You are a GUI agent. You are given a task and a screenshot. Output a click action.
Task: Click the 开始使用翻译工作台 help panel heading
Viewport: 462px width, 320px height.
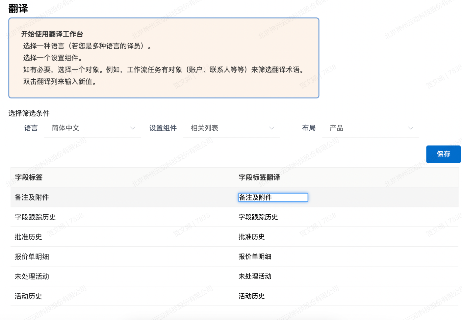(52, 34)
